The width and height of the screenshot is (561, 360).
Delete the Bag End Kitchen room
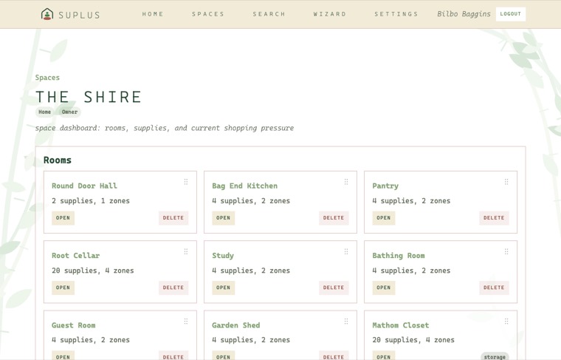[334, 218]
